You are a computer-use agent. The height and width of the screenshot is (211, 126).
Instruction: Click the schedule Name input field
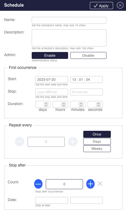pos(69,20)
